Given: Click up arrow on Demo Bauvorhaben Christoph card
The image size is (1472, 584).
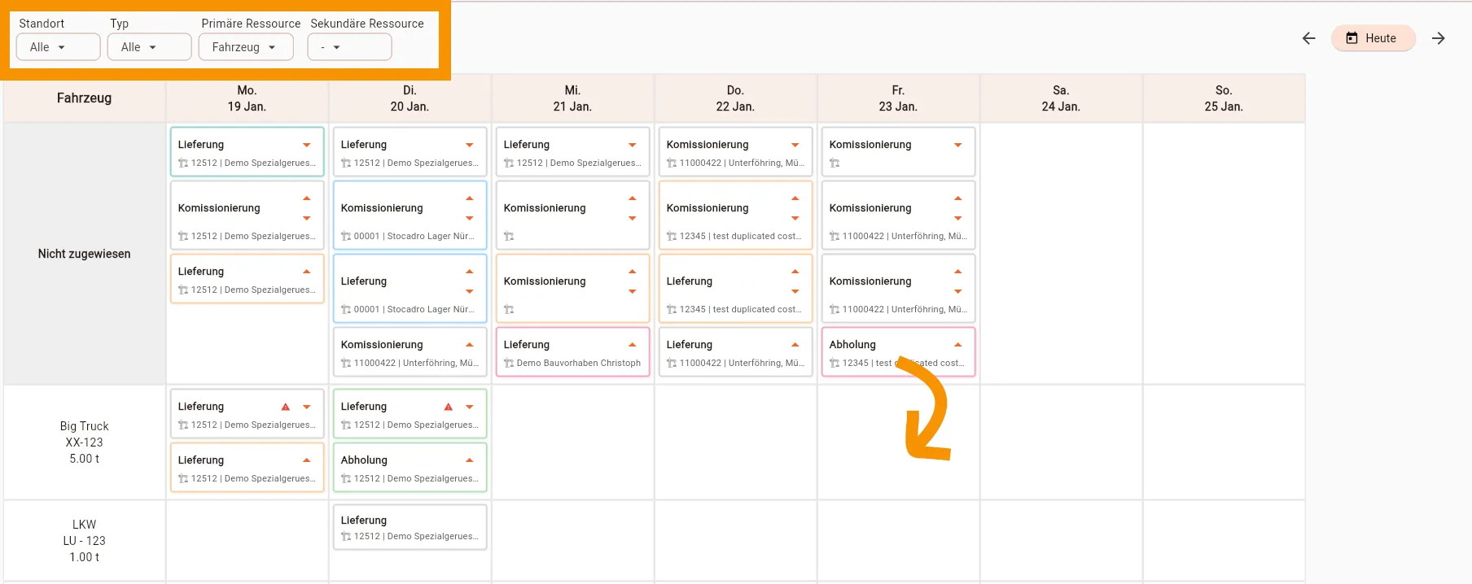Looking at the screenshot, I should (633, 345).
